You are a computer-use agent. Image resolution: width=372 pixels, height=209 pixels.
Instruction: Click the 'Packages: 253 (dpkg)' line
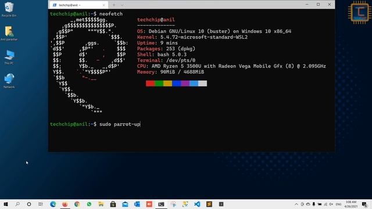pyautogui.click(x=166, y=49)
